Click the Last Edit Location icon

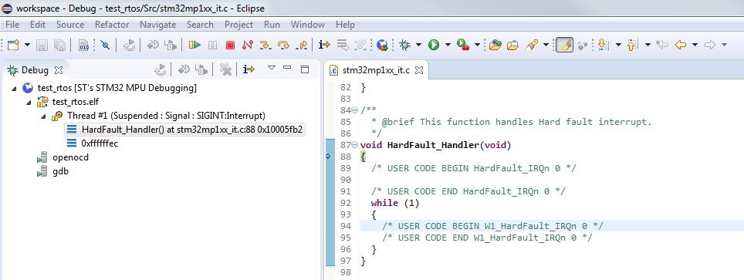pyautogui.click(x=662, y=45)
